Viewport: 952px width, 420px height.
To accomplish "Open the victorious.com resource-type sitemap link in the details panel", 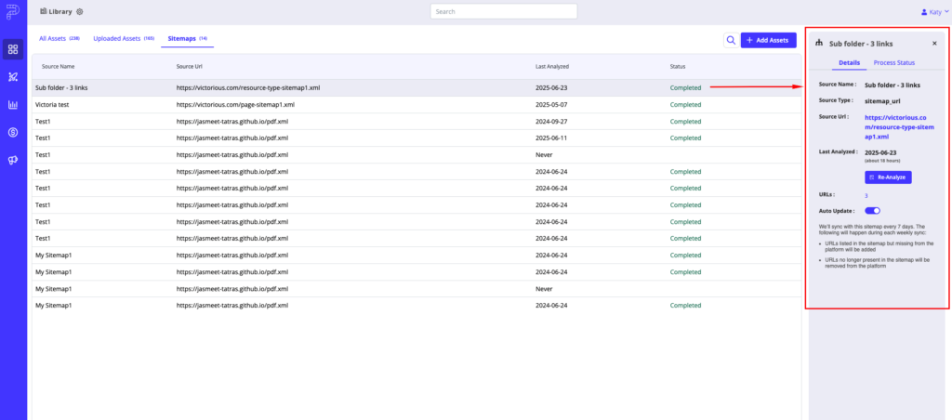I will (x=900, y=127).
